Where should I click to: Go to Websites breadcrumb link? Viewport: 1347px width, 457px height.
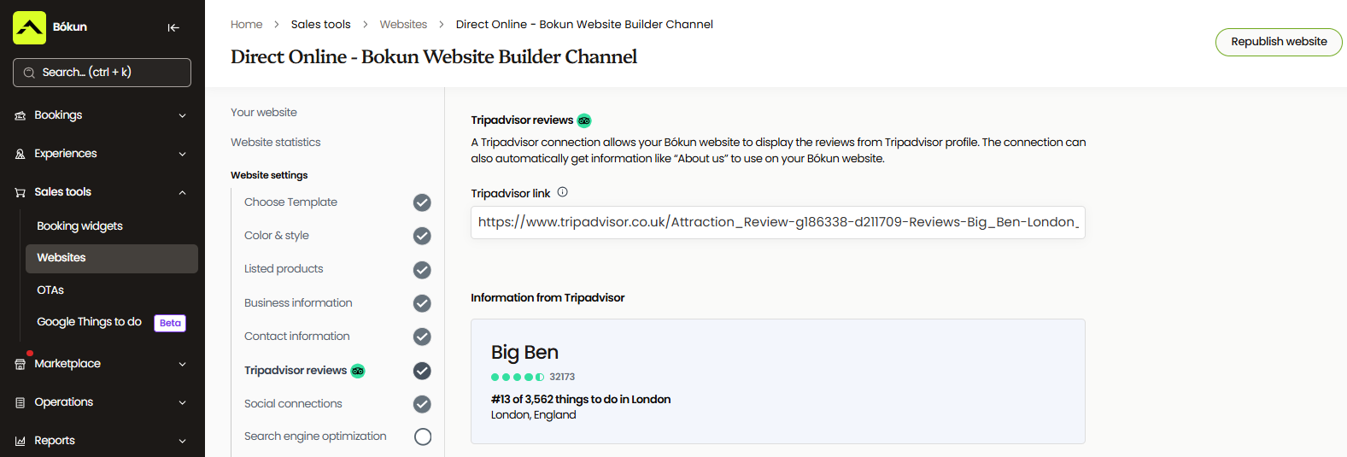coord(403,24)
